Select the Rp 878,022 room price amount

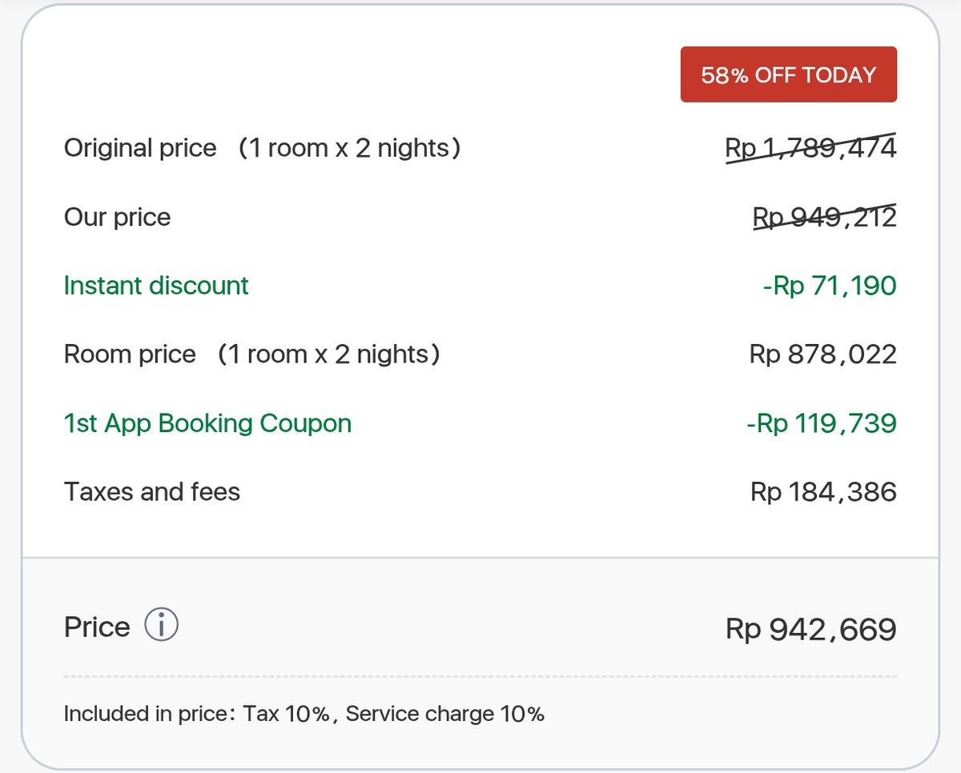click(x=822, y=354)
